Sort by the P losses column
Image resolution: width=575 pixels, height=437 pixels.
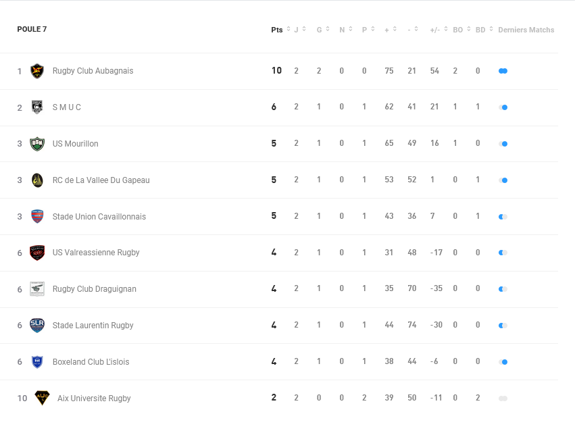364,30
